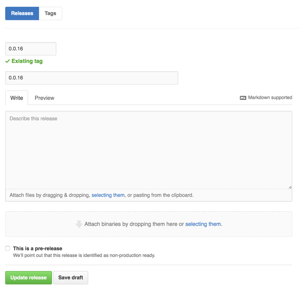Enable the pre-release checkbox
Image resolution: width=299 pixels, height=290 pixels.
[x=7, y=248]
